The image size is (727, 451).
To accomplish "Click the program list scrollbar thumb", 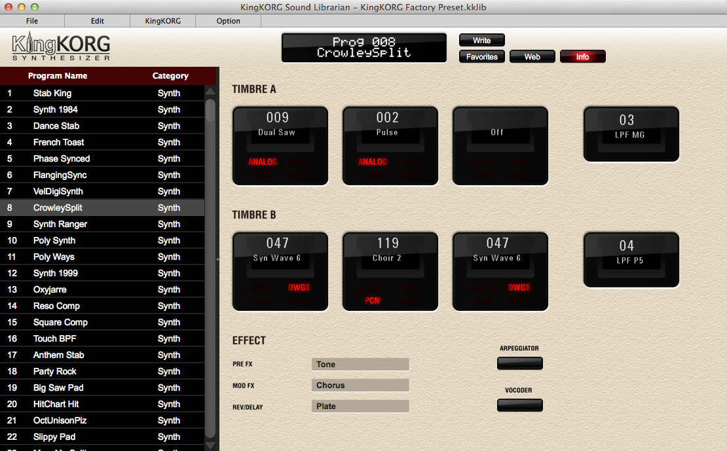I will pyautogui.click(x=210, y=110).
